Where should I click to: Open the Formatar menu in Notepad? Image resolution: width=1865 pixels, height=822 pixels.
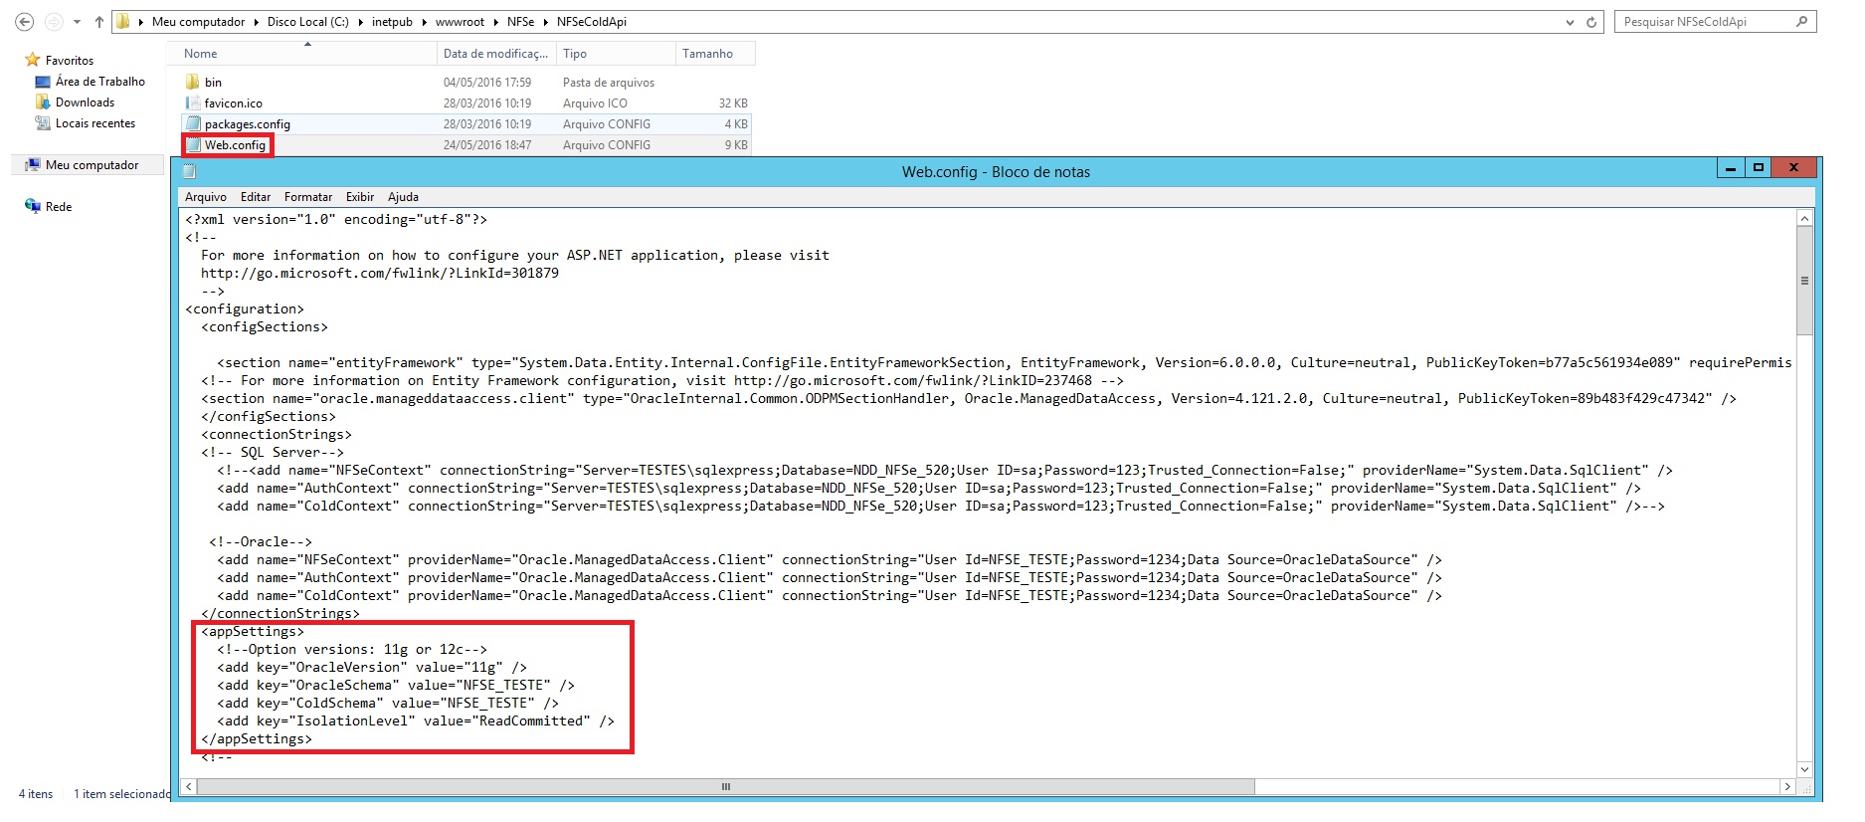307,197
